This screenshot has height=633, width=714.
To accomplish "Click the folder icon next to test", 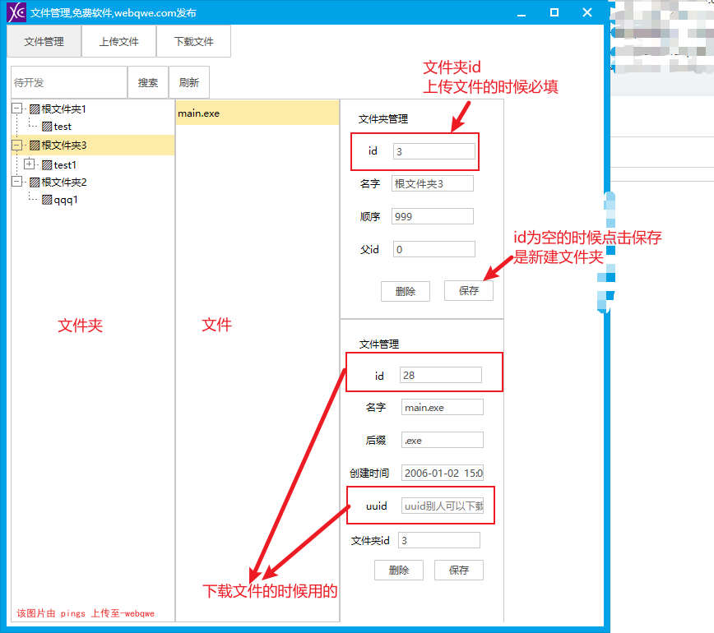I will [x=47, y=127].
